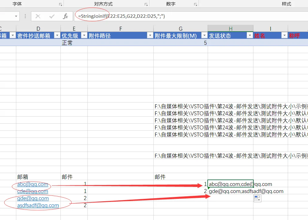Open the 数字 group dialog launcher
The image size is (308, 220).
[x=195, y=4]
